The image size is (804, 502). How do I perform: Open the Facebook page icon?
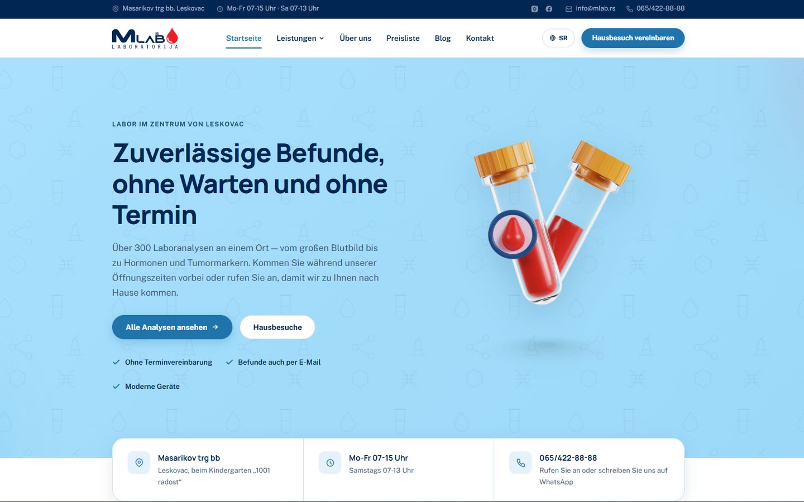tap(549, 9)
